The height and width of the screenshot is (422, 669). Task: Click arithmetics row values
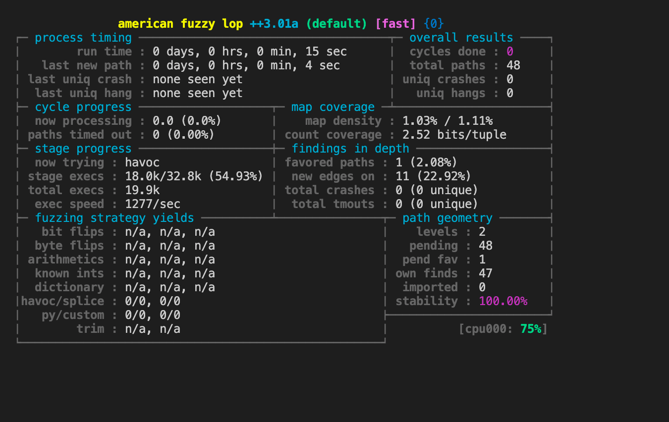tap(170, 260)
